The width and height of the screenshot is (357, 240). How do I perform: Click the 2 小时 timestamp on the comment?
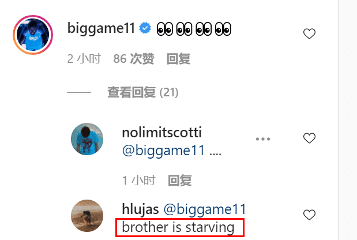click(84, 59)
